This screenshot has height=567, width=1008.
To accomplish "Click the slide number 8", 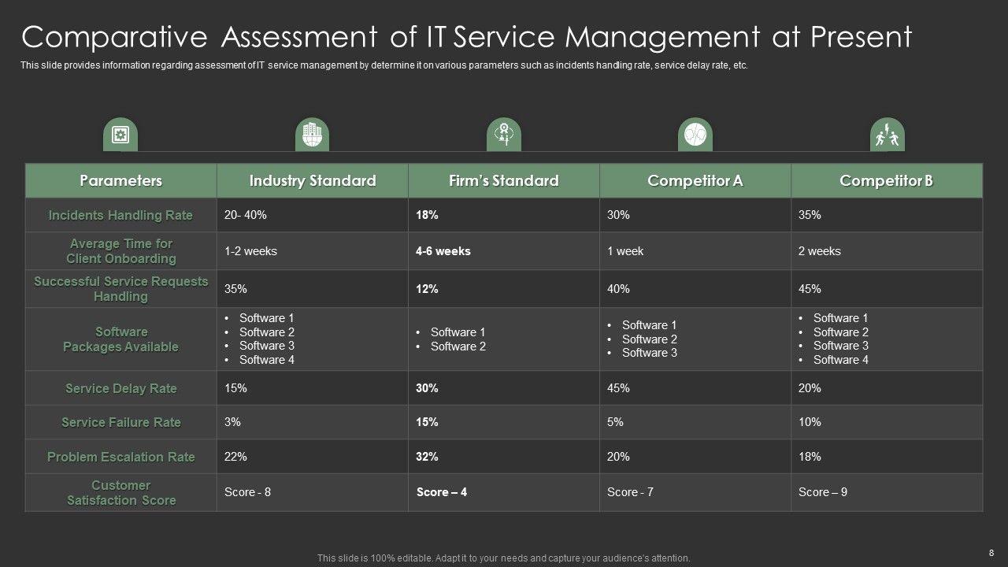I will click(991, 553).
